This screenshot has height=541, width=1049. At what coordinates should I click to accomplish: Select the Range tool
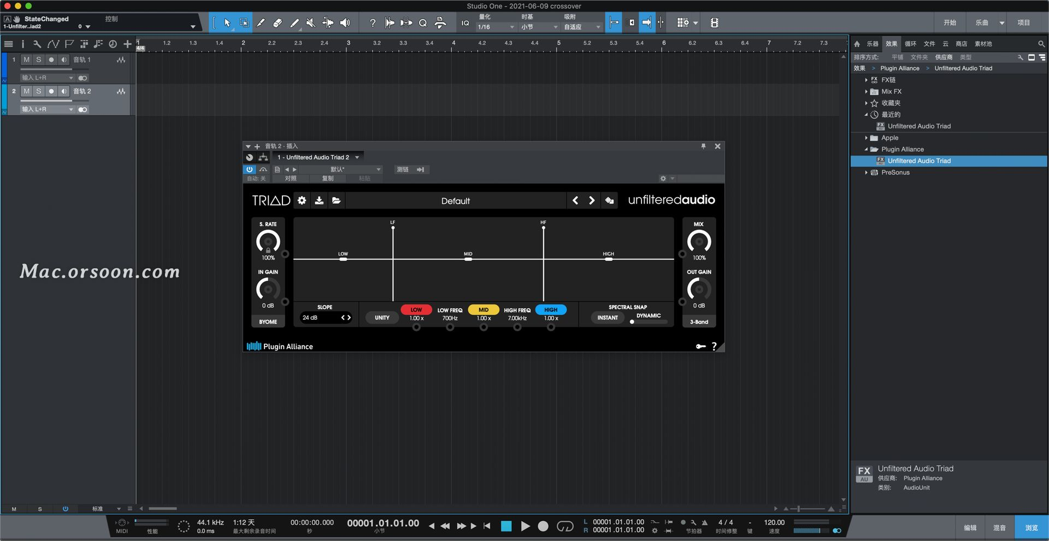[244, 23]
